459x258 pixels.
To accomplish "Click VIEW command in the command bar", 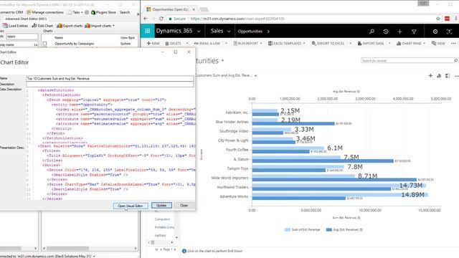I will point(438,43).
